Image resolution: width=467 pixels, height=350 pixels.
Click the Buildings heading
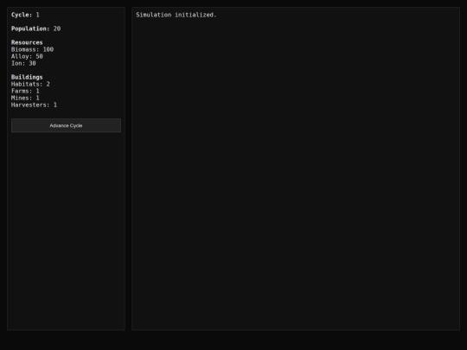point(27,77)
